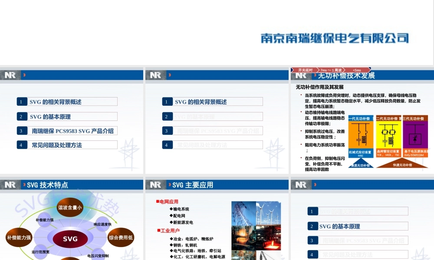This screenshot has width=434, height=260.
Task: Click number 4 box beside 常见问题及处理方法 in full agenda
Action: point(22,145)
